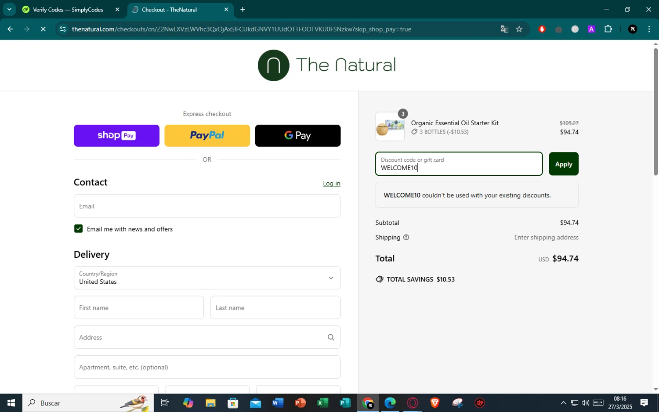Screen dimensions: 659x412
Task: Translate this page icon
Action: [x=504, y=29]
